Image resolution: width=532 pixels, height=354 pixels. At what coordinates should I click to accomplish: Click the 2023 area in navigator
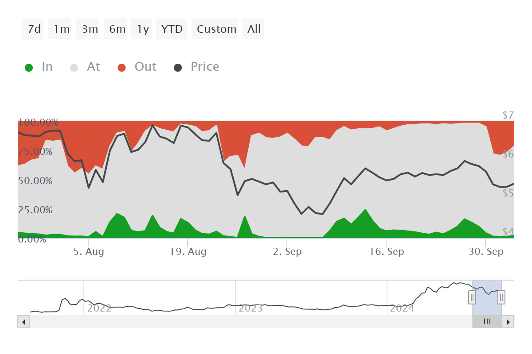(x=250, y=308)
